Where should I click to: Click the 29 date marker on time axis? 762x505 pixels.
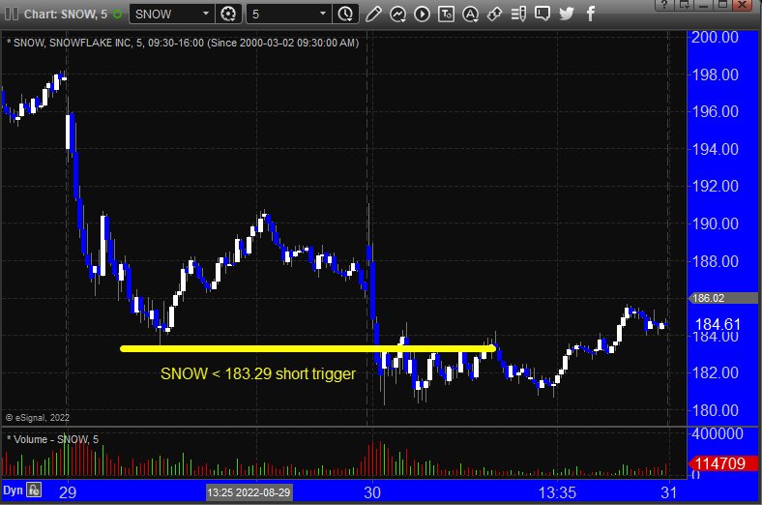click(68, 492)
